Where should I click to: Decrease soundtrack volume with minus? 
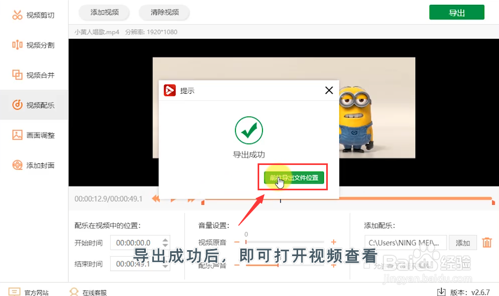237,265
